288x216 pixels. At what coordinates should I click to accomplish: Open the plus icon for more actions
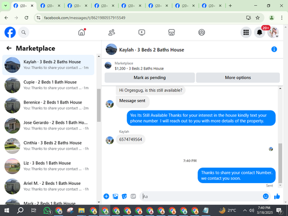(106, 196)
